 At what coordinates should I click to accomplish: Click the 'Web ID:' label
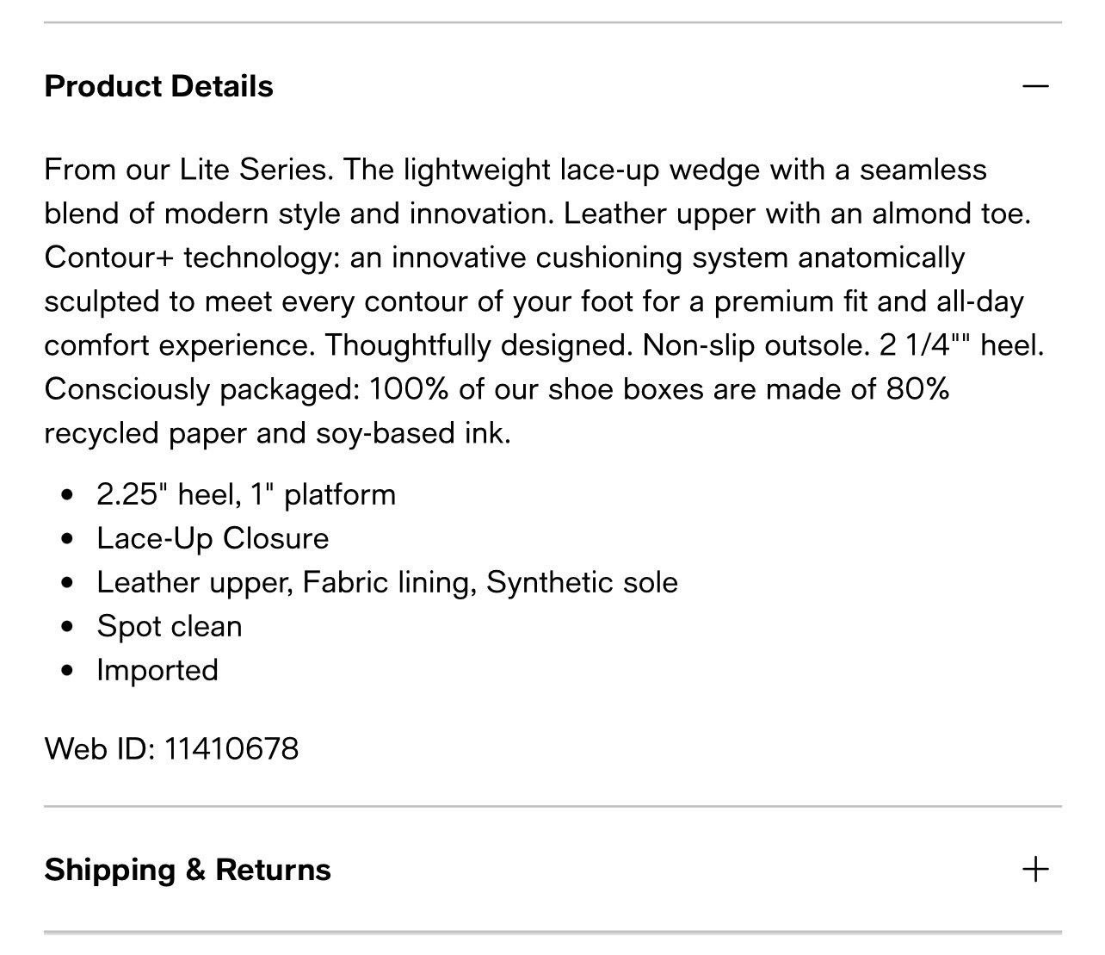click(100, 748)
